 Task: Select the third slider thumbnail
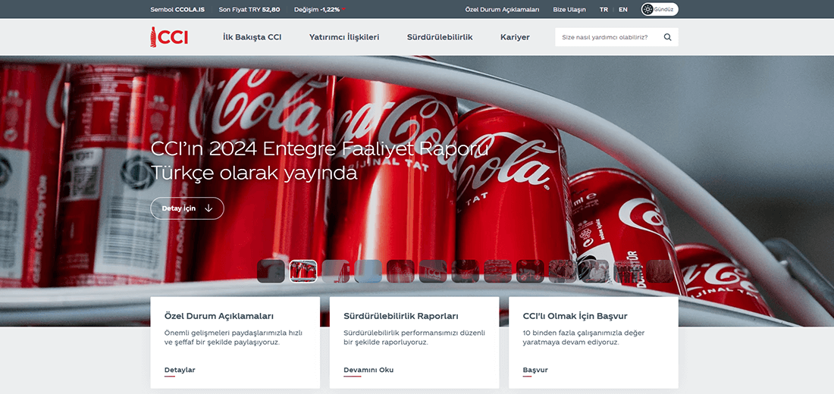(336, 271)
